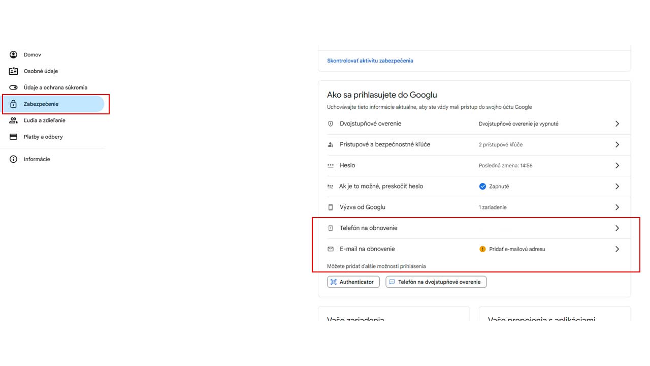Image resolution: width=650 pixels, height=366 pixels.
Task: Open the E-mail na obnovenie chevron arrow
Action: 617,249
